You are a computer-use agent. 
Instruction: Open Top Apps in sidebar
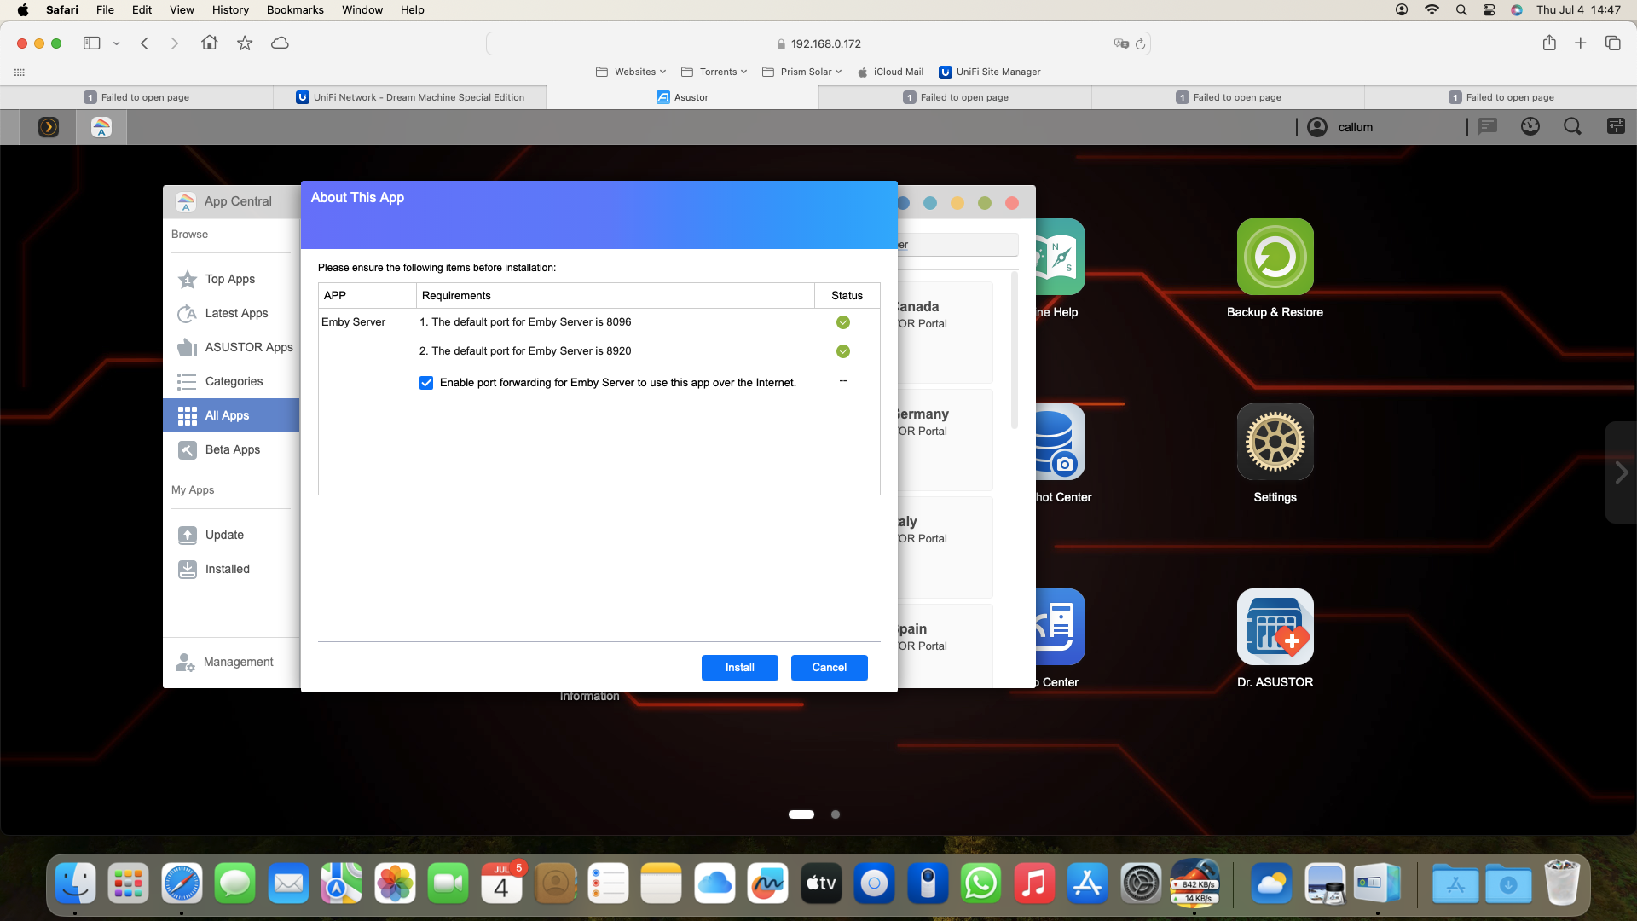coord(230,279)
